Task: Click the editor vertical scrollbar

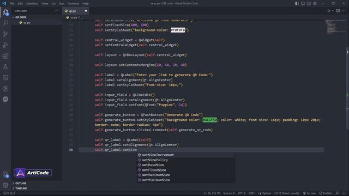Action: pos(347,89)
